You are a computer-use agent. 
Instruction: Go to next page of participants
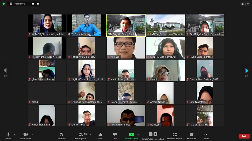click(x=247, y=70)
